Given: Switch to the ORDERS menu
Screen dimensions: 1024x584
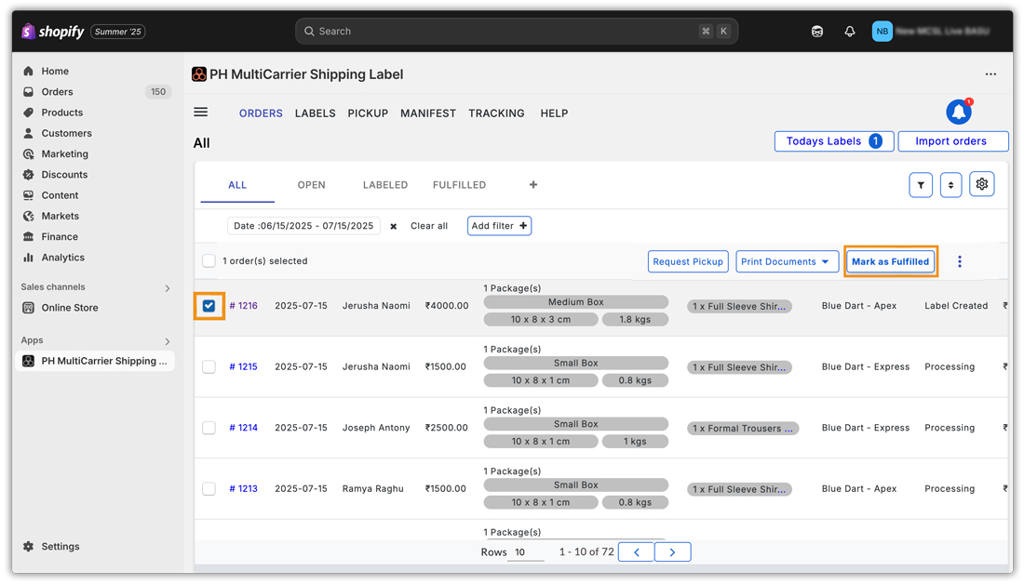Looking at the screenshot, I should click(261, 113).
